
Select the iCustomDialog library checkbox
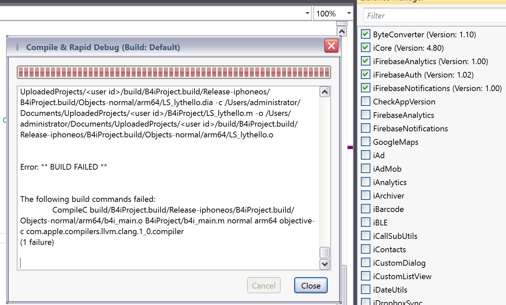click(x=366, y=263)
